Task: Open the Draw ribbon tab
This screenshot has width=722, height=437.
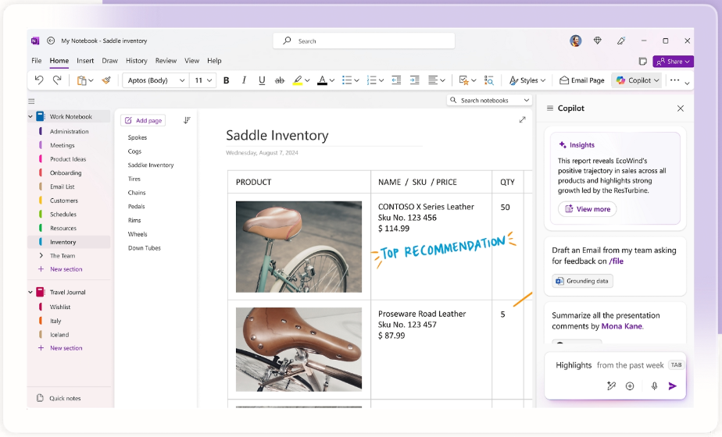Action: (109, 61)
